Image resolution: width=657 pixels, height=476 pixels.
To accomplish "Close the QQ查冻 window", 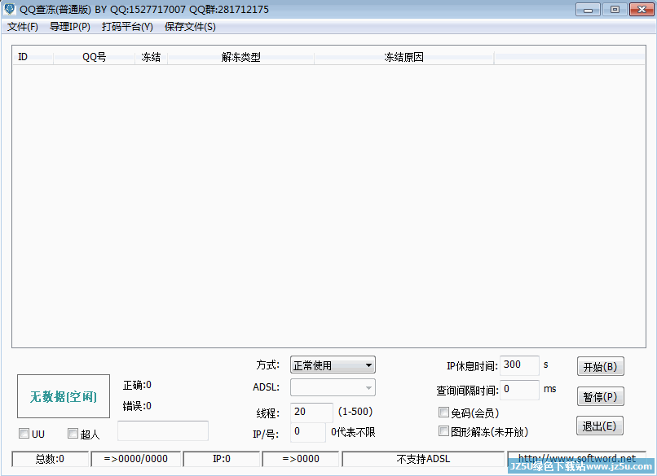I will [x=642, y=9].
